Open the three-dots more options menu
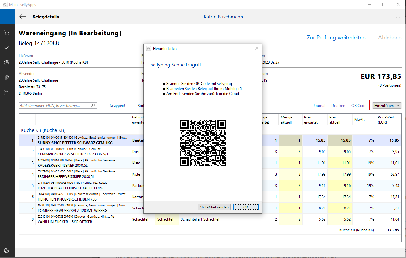 click(x=398, y=18)
